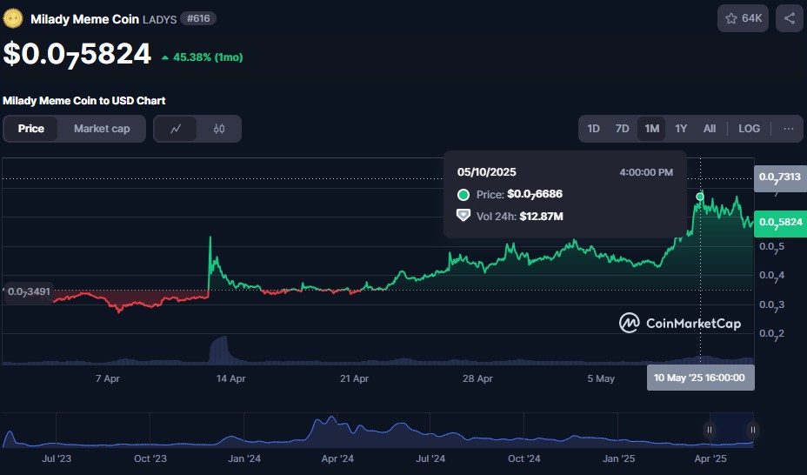The image size is (807, 475).
Task: Add coin to watchlist via star 64K button
Action: point(743,18)
